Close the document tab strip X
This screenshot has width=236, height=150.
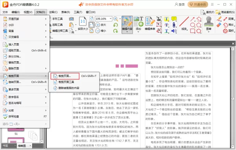[x=233, y=44]
